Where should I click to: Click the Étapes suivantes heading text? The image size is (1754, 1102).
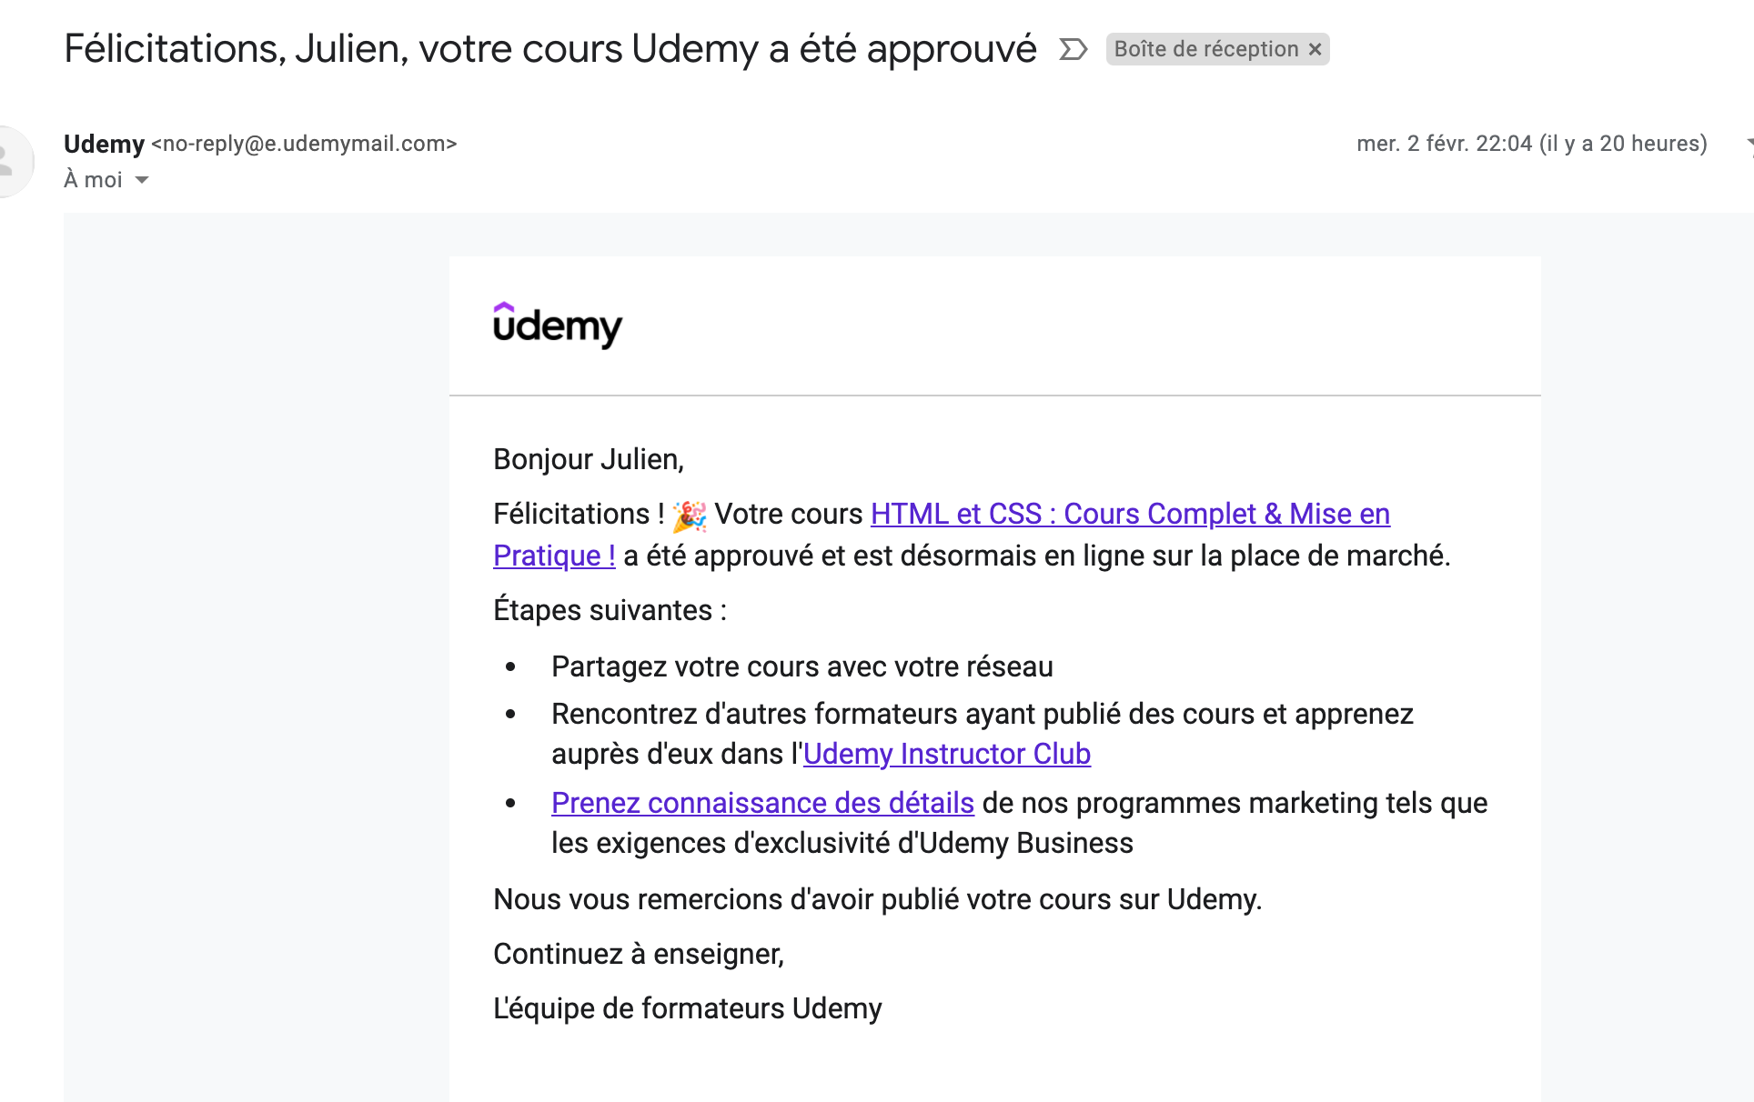[x=610, y=610]
